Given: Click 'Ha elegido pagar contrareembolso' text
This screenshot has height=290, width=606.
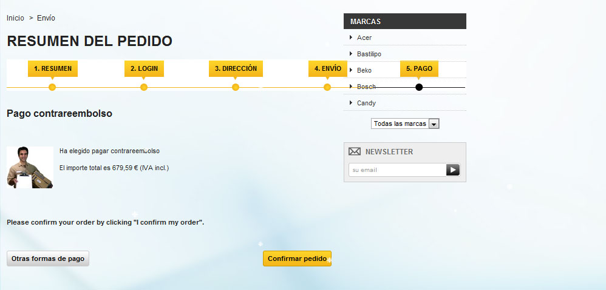Looking at the screenshot, I should pyautogui.click(x=109, y=151).
